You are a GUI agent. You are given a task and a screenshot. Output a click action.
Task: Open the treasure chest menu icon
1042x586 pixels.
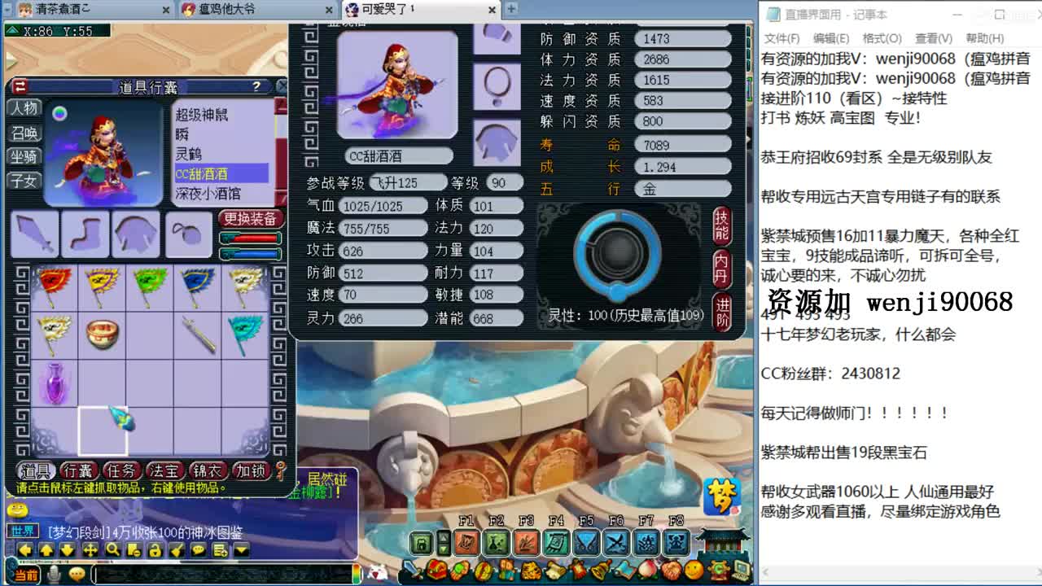[438, 571]
